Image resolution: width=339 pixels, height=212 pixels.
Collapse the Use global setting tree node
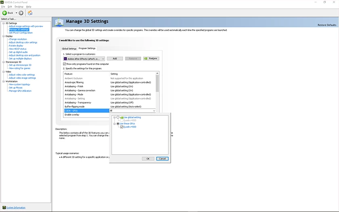[x=115, y=117]
